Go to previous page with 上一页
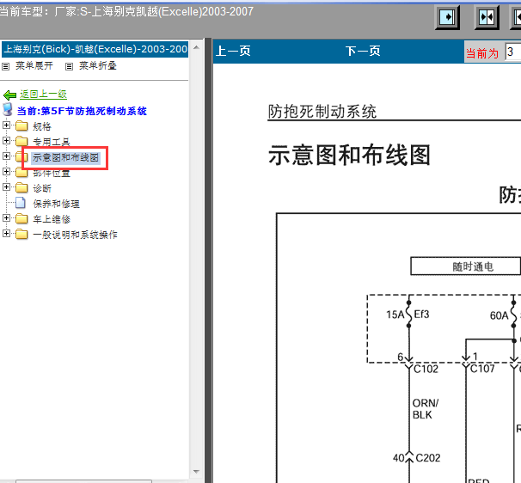 pyautogui.click(x=233, y=52)
